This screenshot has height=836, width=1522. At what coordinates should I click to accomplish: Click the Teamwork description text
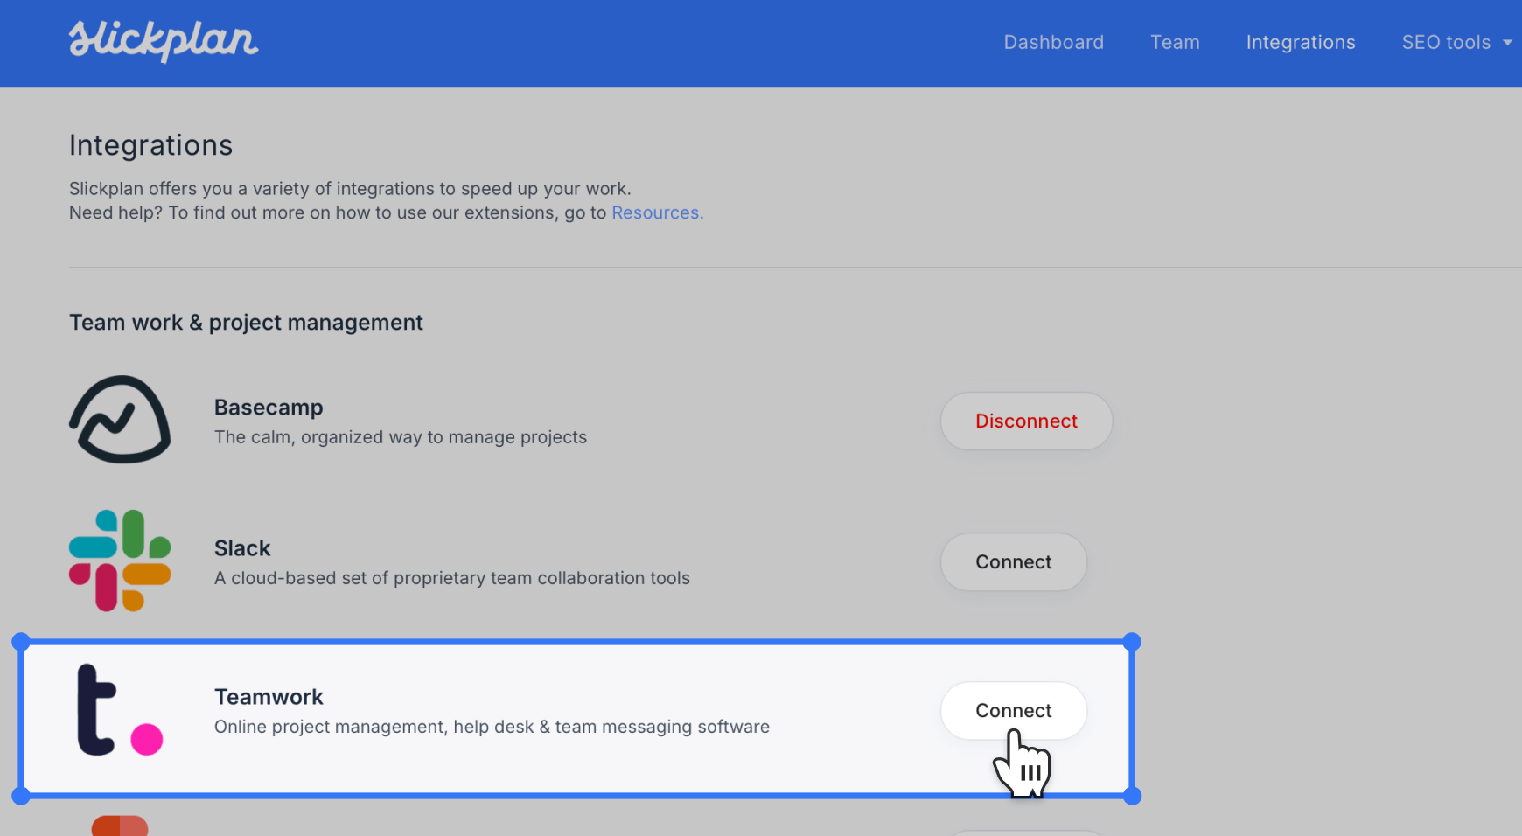(x=491, y=727)
